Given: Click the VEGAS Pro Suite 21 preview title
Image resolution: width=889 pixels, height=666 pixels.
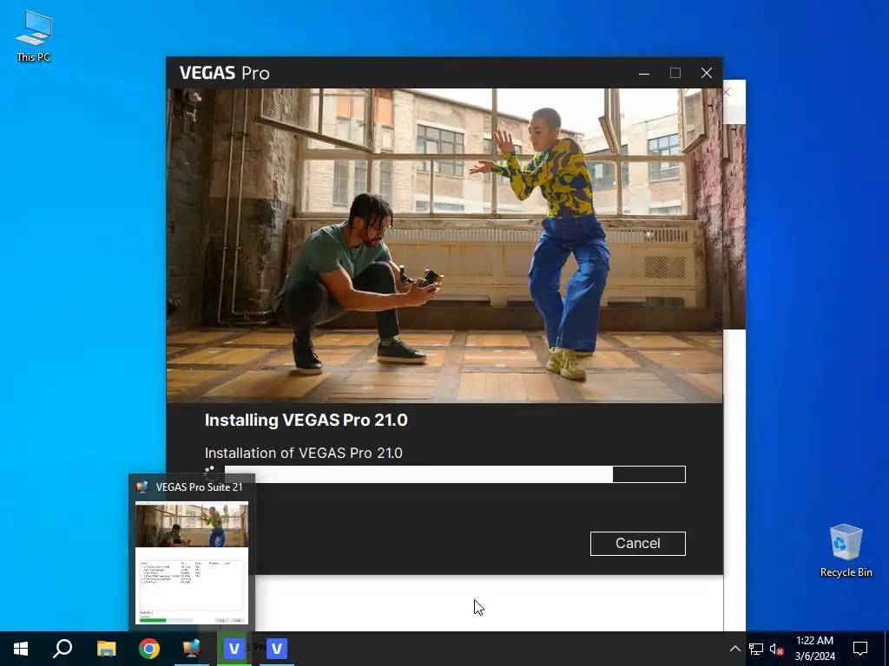Looking at the screenshot, I should coord(199,487).
